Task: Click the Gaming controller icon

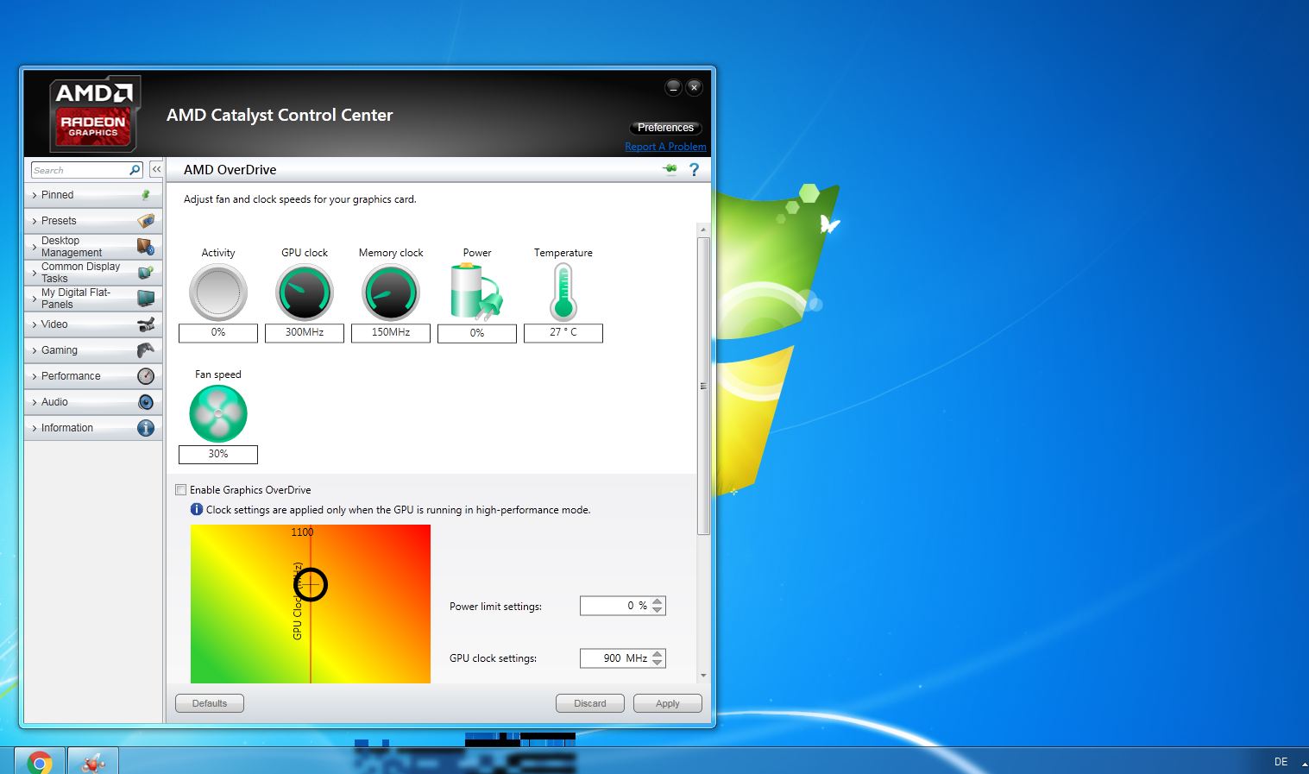Action: [146, 350]
